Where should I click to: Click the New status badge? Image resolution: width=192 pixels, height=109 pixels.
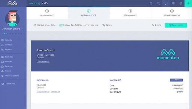176,80
